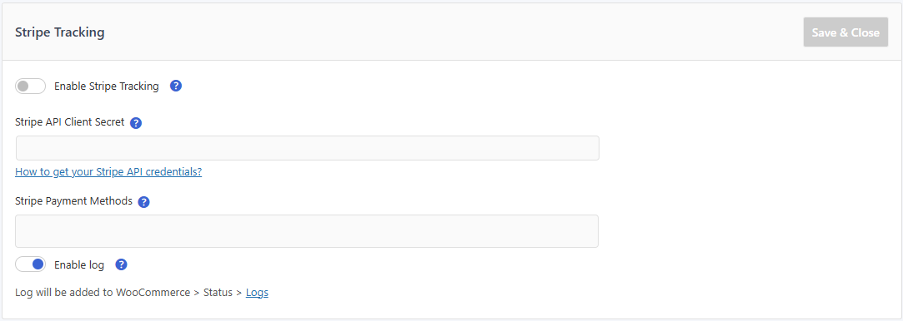Click help icon next to Enable Stripe Tracking

point(176,86)
